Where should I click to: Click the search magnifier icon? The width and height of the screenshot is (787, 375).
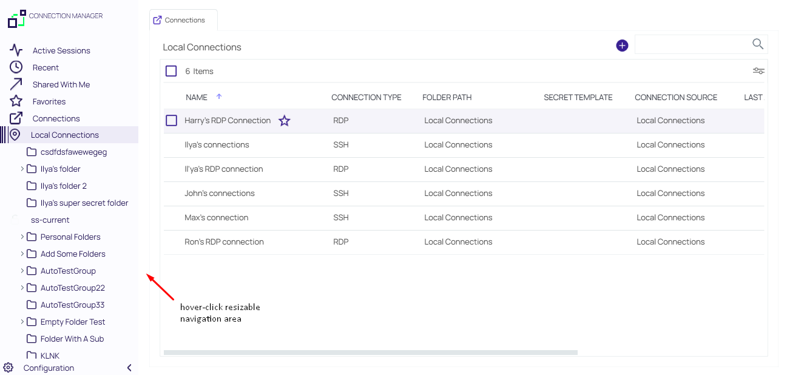pyautogui.click(x=757, y=44)
